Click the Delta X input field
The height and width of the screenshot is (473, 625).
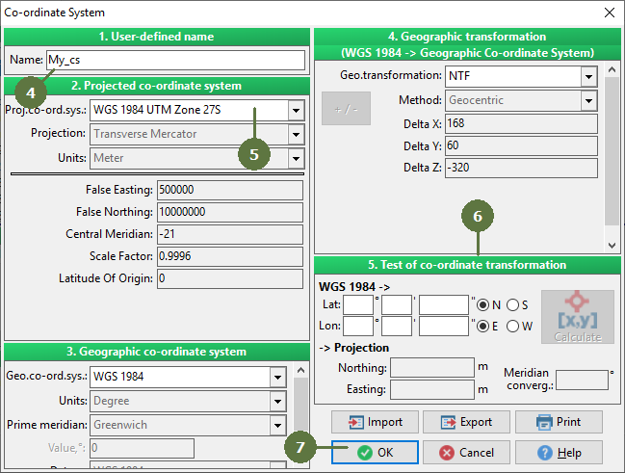coord(521,123)
